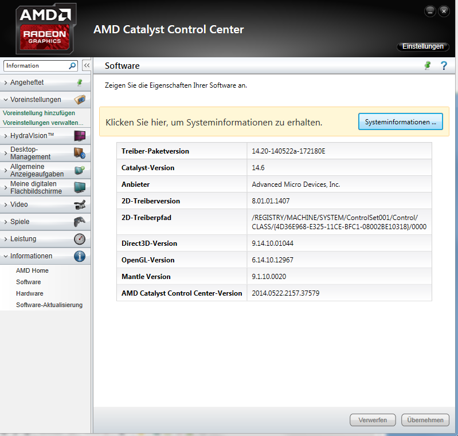Viewport: 458px width, 436px height.
Task: Click Voreinstellungen verwalten link
Action: tap(43, 123)
